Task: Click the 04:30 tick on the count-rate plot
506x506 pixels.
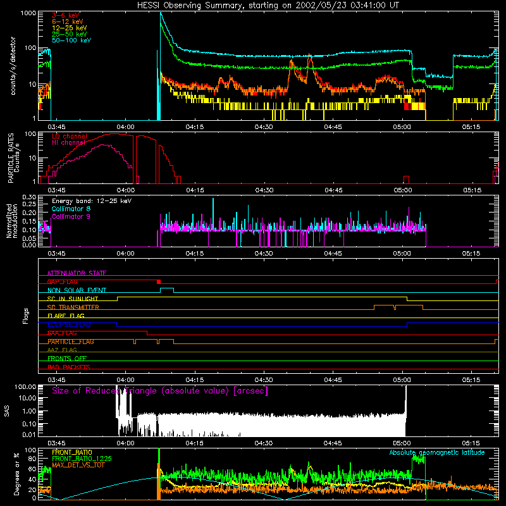Action: coord(264,127)
